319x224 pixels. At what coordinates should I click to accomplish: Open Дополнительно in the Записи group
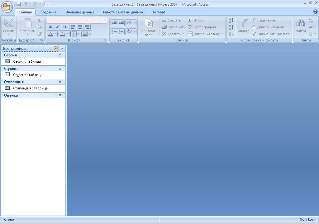(205, 34)
